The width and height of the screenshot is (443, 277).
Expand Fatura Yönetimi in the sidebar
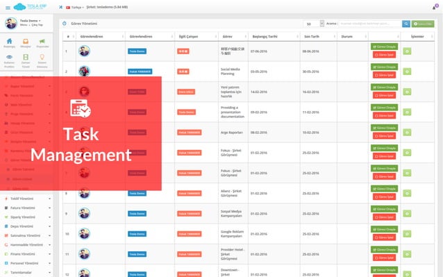pyautogui.click(x=27, y=208)
